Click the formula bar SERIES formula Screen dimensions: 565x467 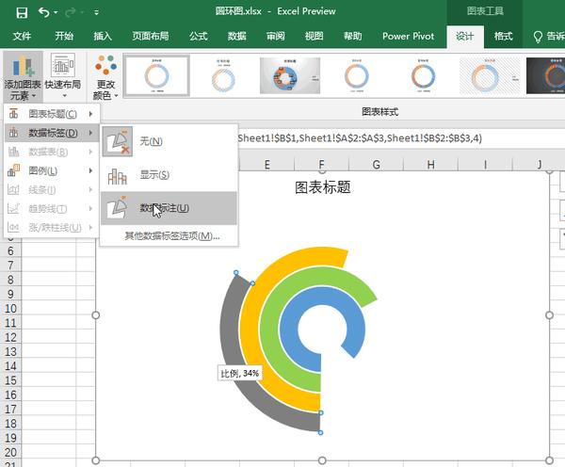point(360,138)
